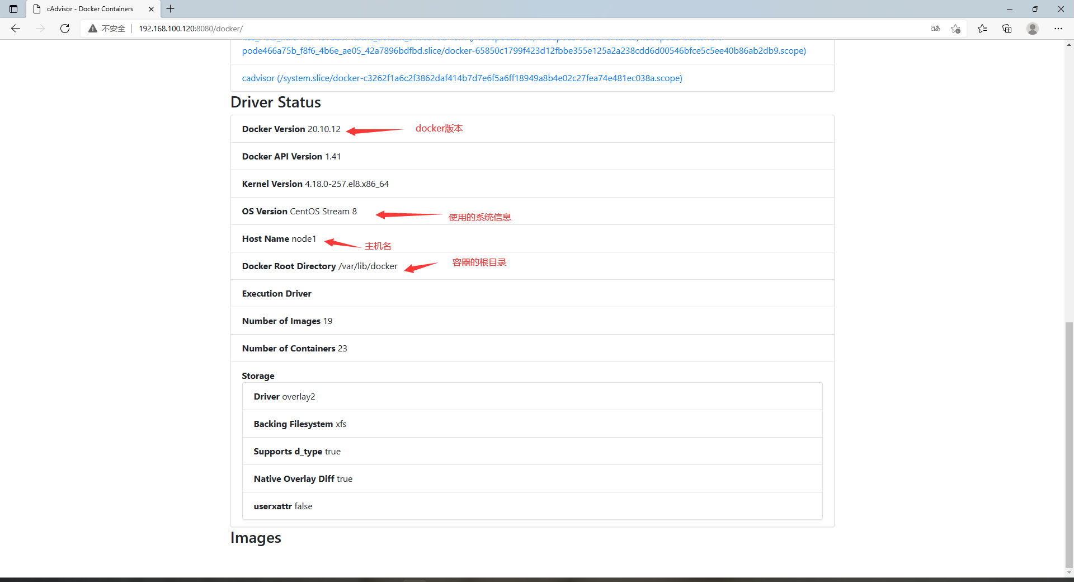1074x582 pixels.
Task: Click the Images heading
Action: [256, 538]
